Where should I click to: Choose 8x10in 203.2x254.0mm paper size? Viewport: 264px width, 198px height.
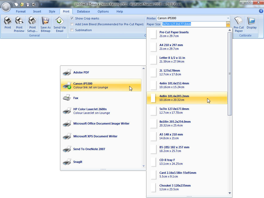pos(187,123)
